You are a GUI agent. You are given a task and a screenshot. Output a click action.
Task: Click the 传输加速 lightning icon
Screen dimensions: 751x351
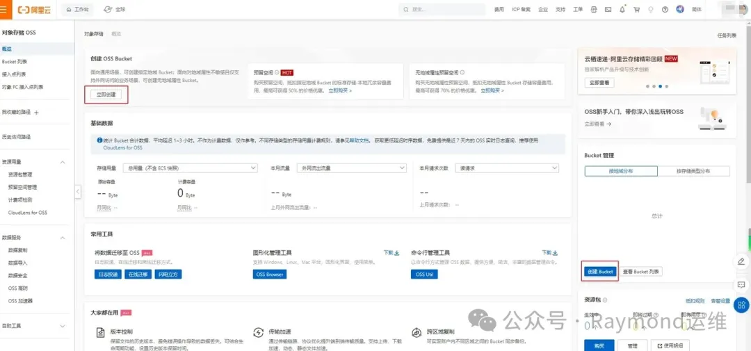[x=258, y=333]
